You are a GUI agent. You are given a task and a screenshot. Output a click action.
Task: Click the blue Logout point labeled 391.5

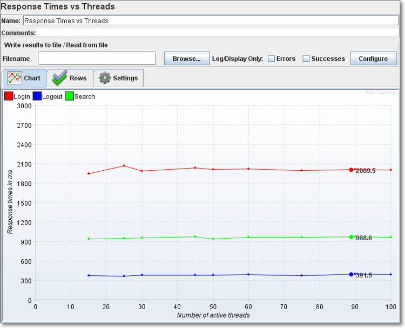tap(351, 274)
